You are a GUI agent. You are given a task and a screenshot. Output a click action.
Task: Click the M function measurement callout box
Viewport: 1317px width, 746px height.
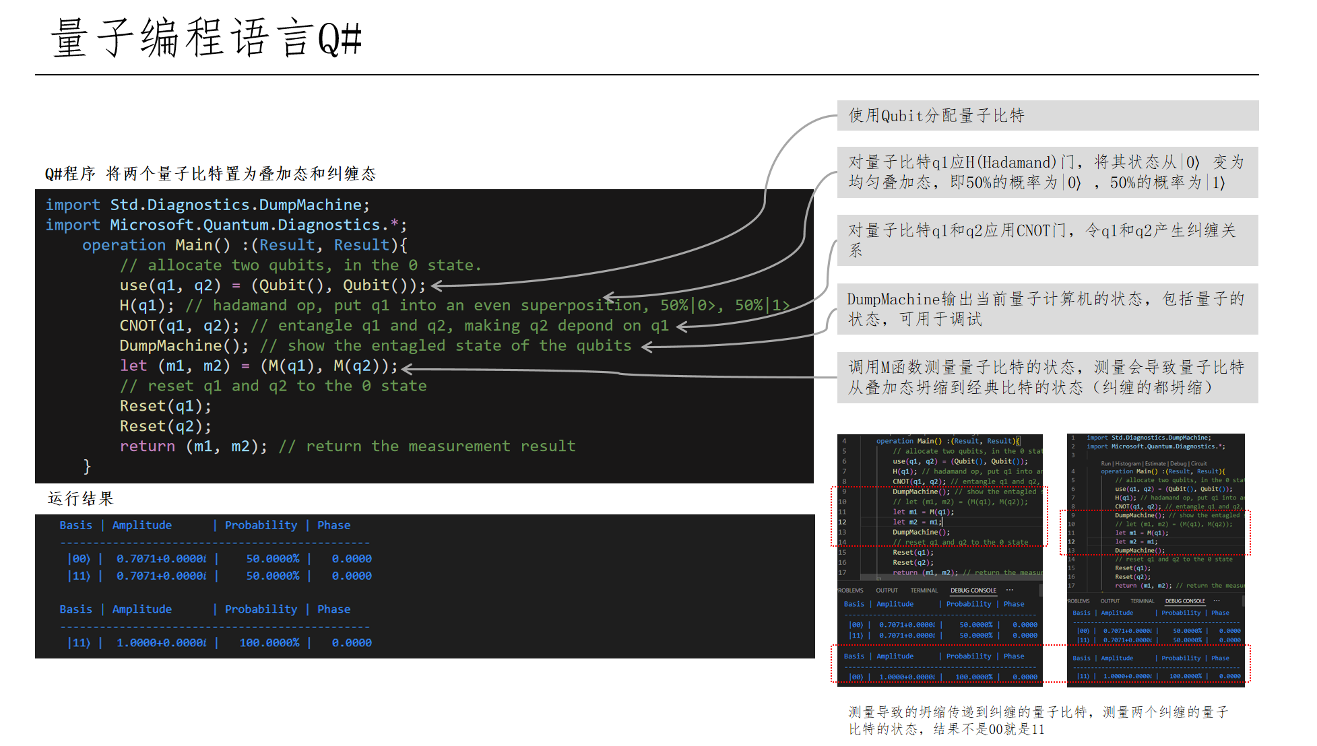point(1048,378)
